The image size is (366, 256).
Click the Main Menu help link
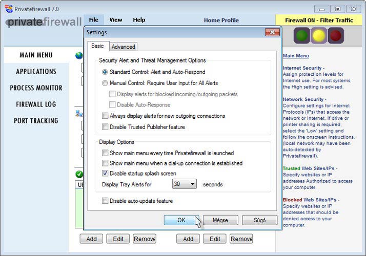(x=296, y=56)
